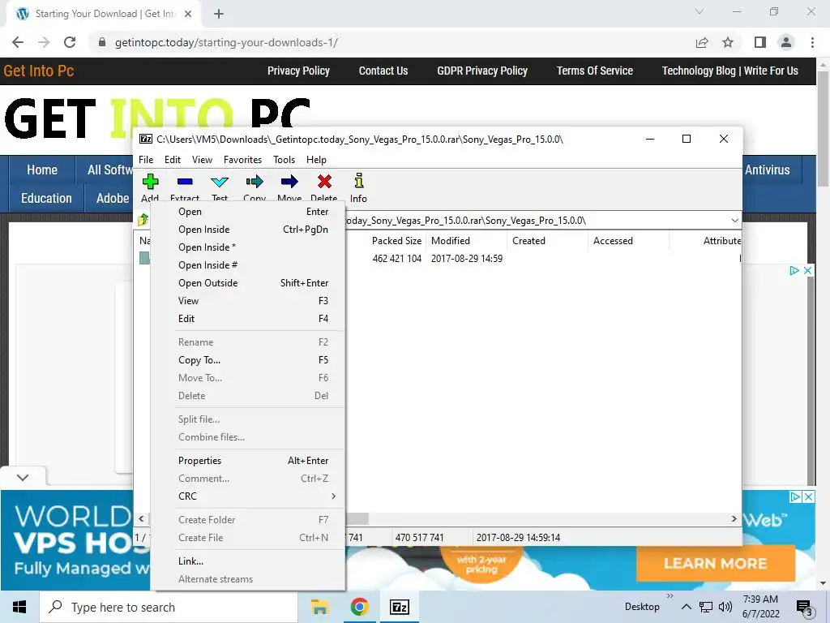This screenshot has width=830, height=623.
Task: Click the Home nav item on website
Action: pos(42,170)
